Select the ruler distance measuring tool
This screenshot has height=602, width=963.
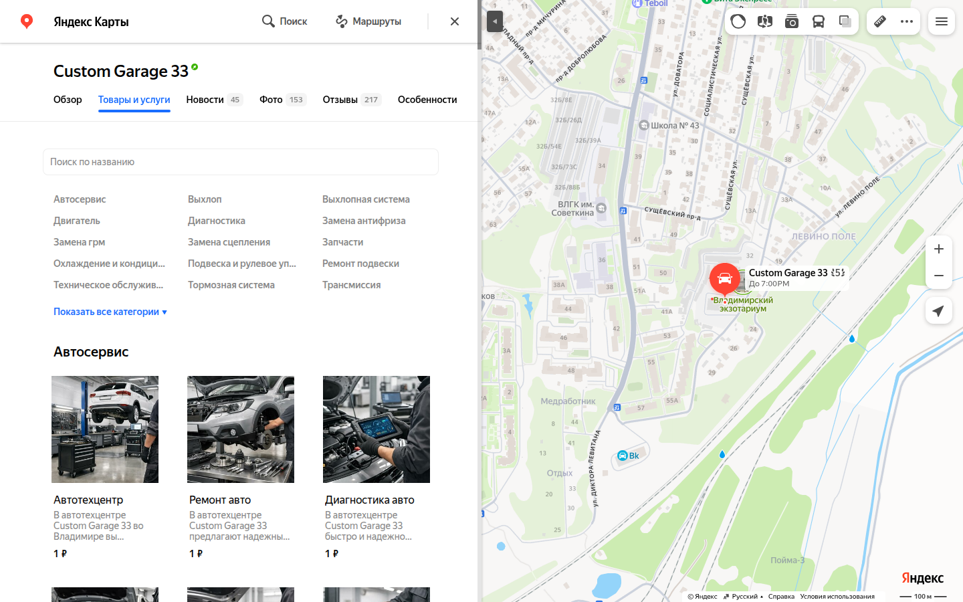880,21
